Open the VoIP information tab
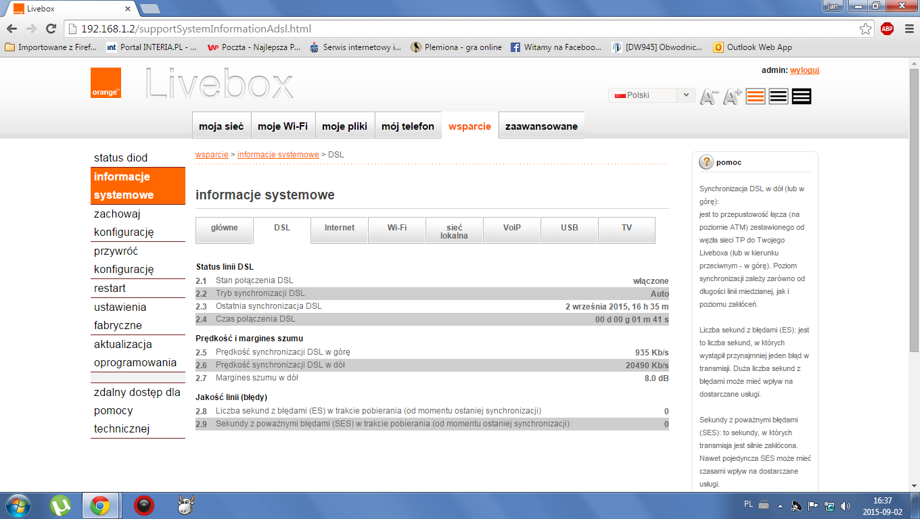The height and width of the screenshot is (519, 920). click(512, 228)
